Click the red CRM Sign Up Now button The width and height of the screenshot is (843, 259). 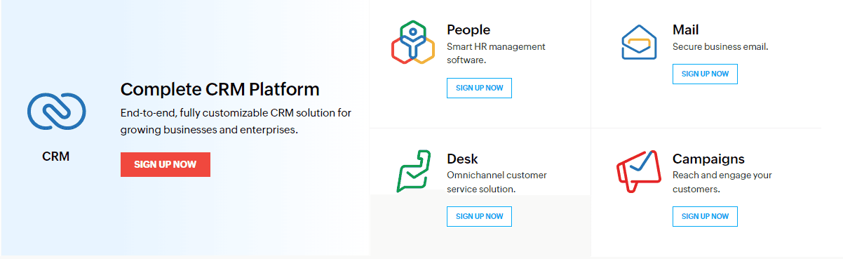click(166, 164)
